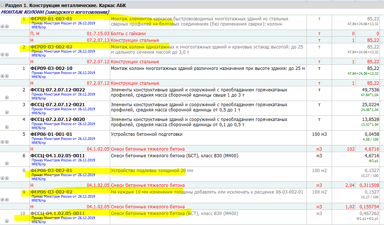Select heading 'МОНТАЖ КОЛОНН (заводского изготовления)'
This screenshot has width=384, height=225.
[x=55, y=12]
